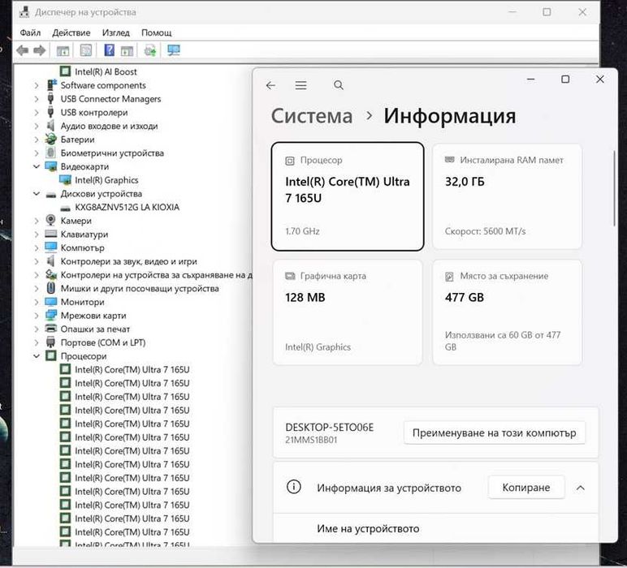The height and width of the screenshot is (568, 627).
Task: Click the Клавиатури keyboard icon
Action: [x=51, y=234]
